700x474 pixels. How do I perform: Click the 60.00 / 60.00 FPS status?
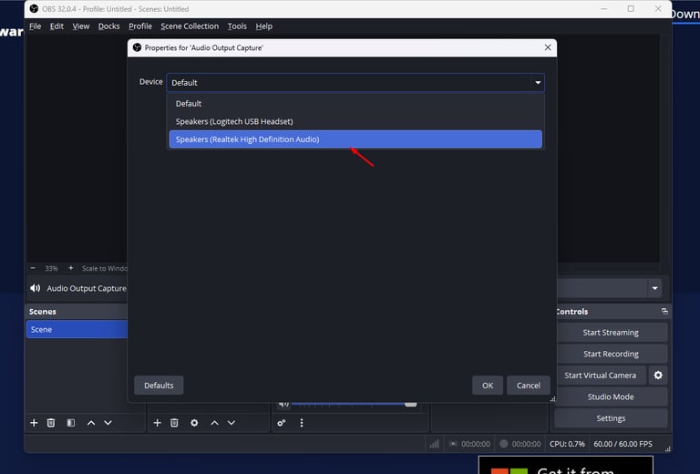pos(623,444)
